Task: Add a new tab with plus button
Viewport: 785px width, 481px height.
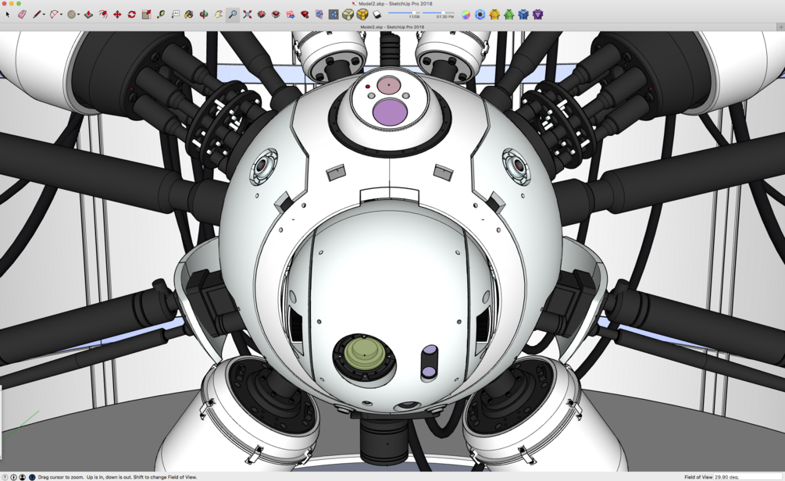Action: point(780,27)
